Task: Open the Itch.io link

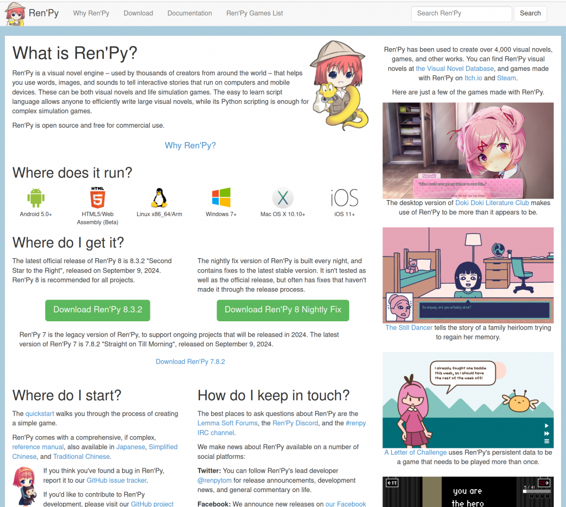Action: pos(473,78)
